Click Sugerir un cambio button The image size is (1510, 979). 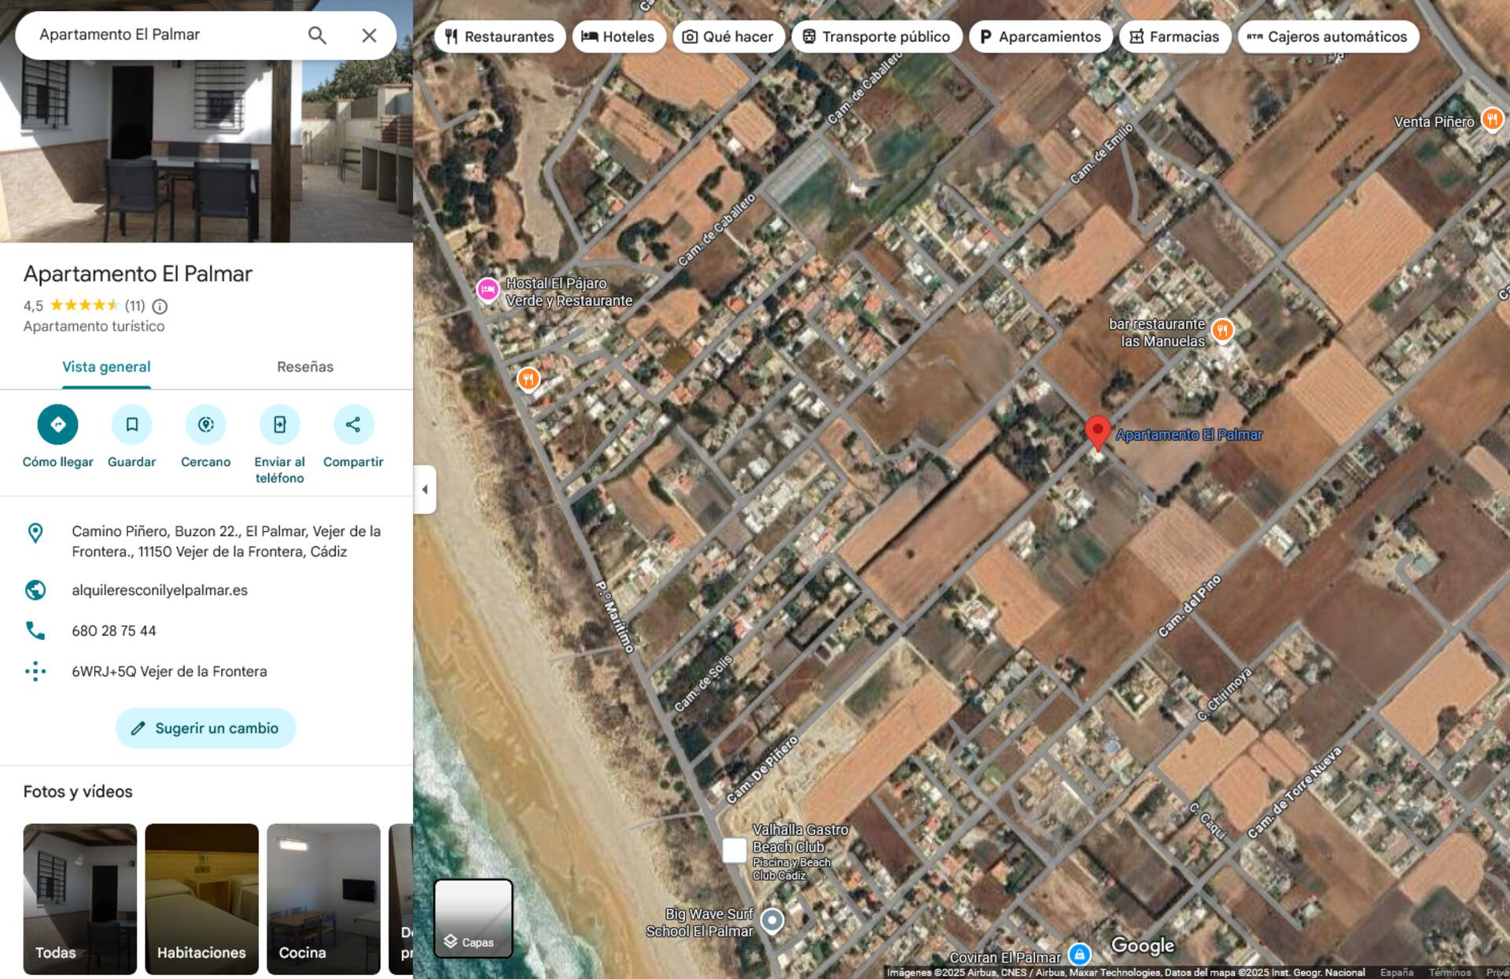click(205, 728)
